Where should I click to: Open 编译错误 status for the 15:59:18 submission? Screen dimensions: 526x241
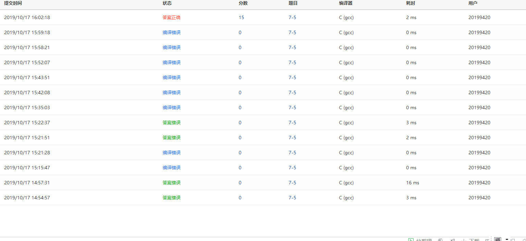(x=172, y=32)
